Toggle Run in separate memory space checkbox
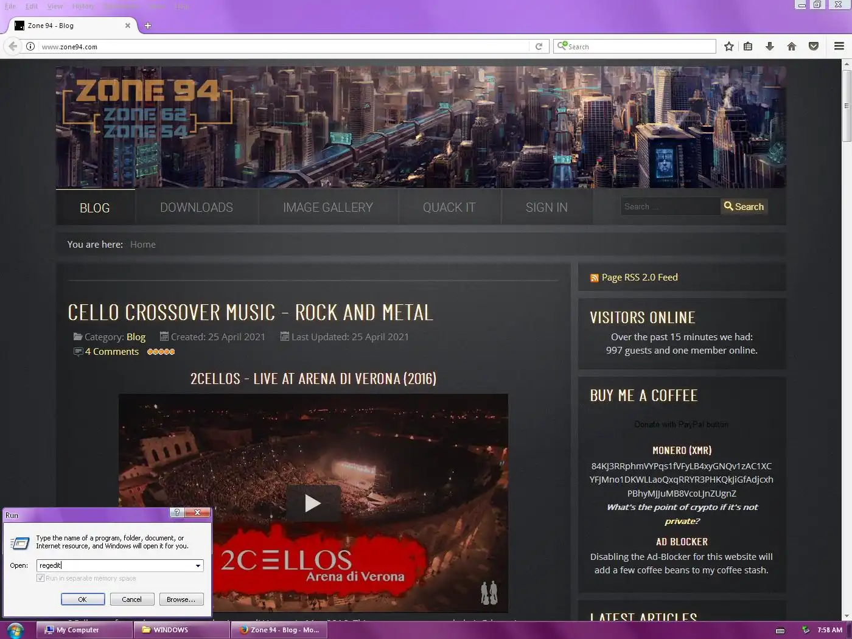Viewport: 852px width, 639px height. point(41,578)
